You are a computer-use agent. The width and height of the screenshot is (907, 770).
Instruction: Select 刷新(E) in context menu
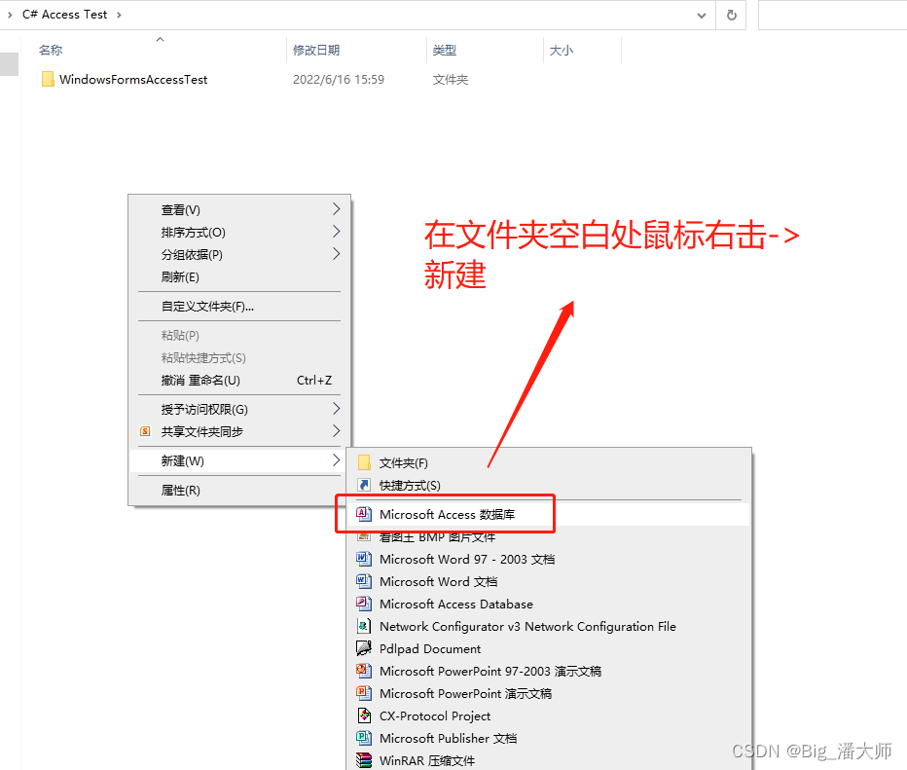coord(238,277)
